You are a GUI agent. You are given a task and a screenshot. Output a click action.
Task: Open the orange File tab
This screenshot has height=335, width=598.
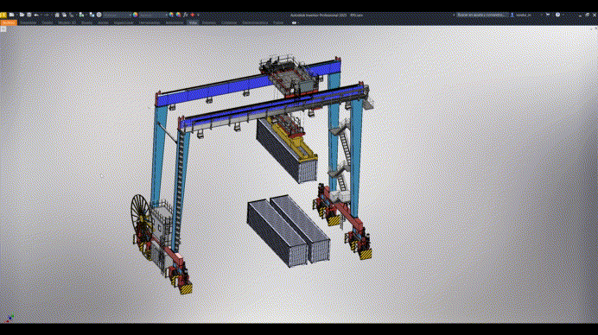pos(9,22)
